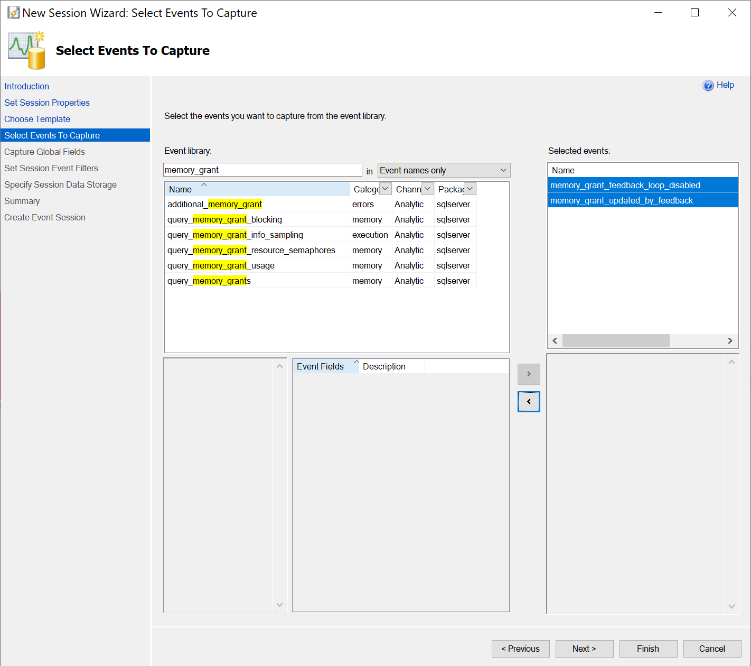Image resolution: width=751 pixels, height=666 pixels.
Task: Select query_memory_grants event row
Action: 321,281
